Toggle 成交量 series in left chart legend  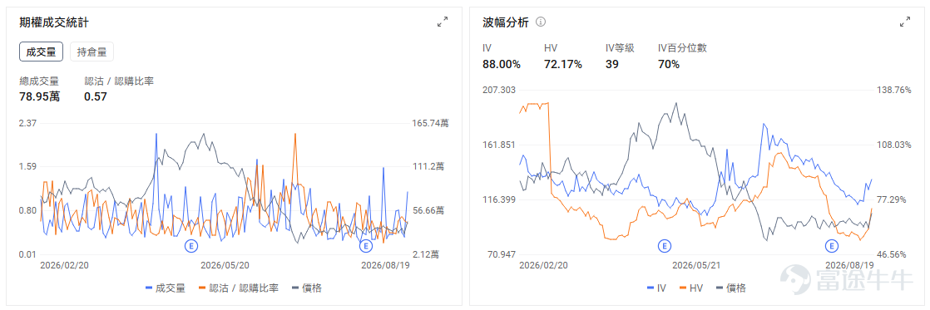point(166,288)
